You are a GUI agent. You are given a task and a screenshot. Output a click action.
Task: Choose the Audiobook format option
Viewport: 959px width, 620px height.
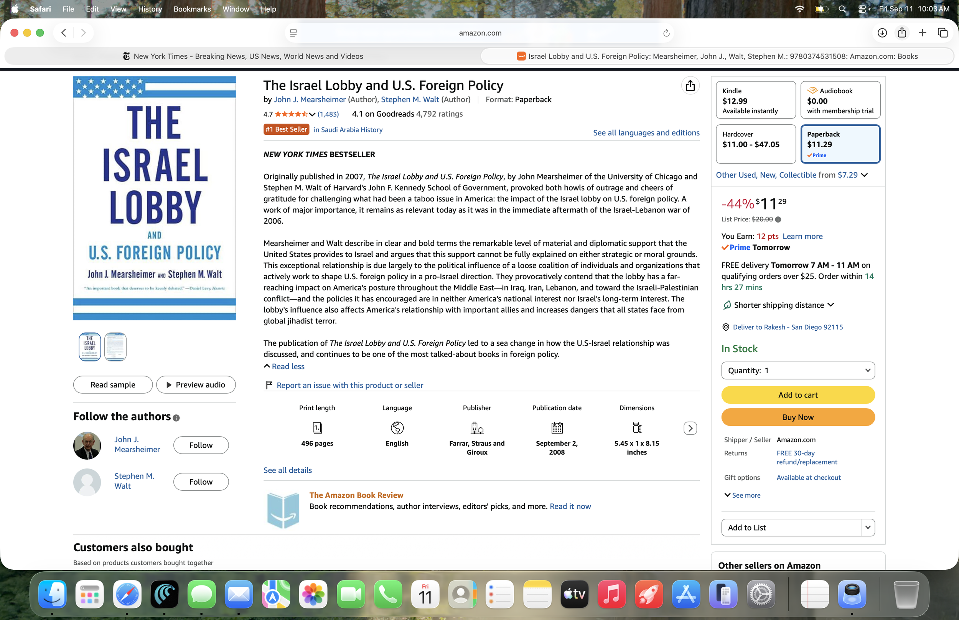point(840,100)
